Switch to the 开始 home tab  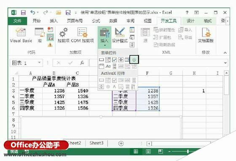37,21
